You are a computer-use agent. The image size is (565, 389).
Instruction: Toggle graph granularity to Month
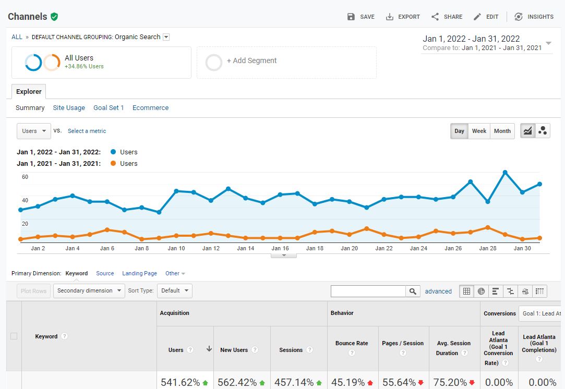coord(502,131)
